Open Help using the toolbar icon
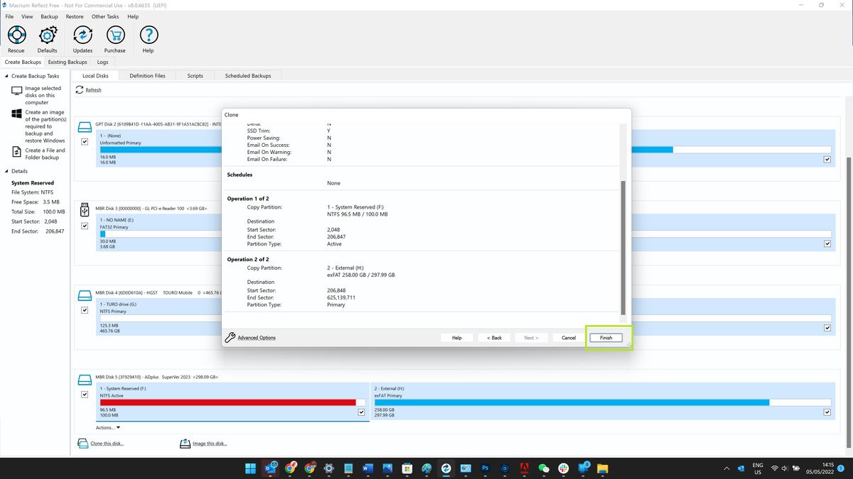Image resolution: width=853 pixels, height=479 pixels. point(148,35)
